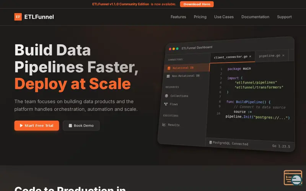Image resolution: width=306 pixels, height=191 pixels.
Task: Click the Go 1.23.5 version label
Action: [x=281, y=146]
